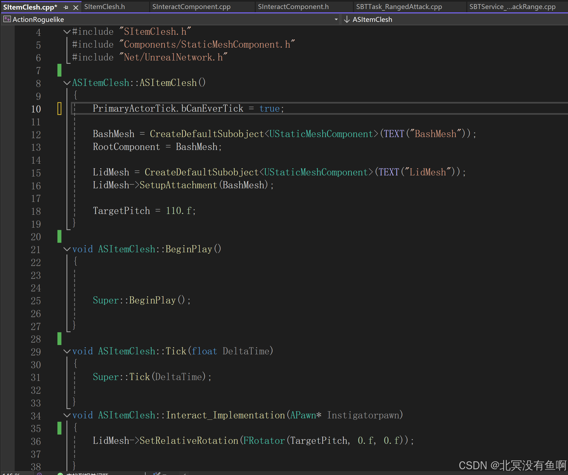Collapse the ASItemClesh constructor at line 8

(66, 83)
